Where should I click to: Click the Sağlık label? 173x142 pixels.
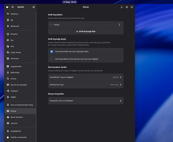pyautogui.click(x=13, y=97)
